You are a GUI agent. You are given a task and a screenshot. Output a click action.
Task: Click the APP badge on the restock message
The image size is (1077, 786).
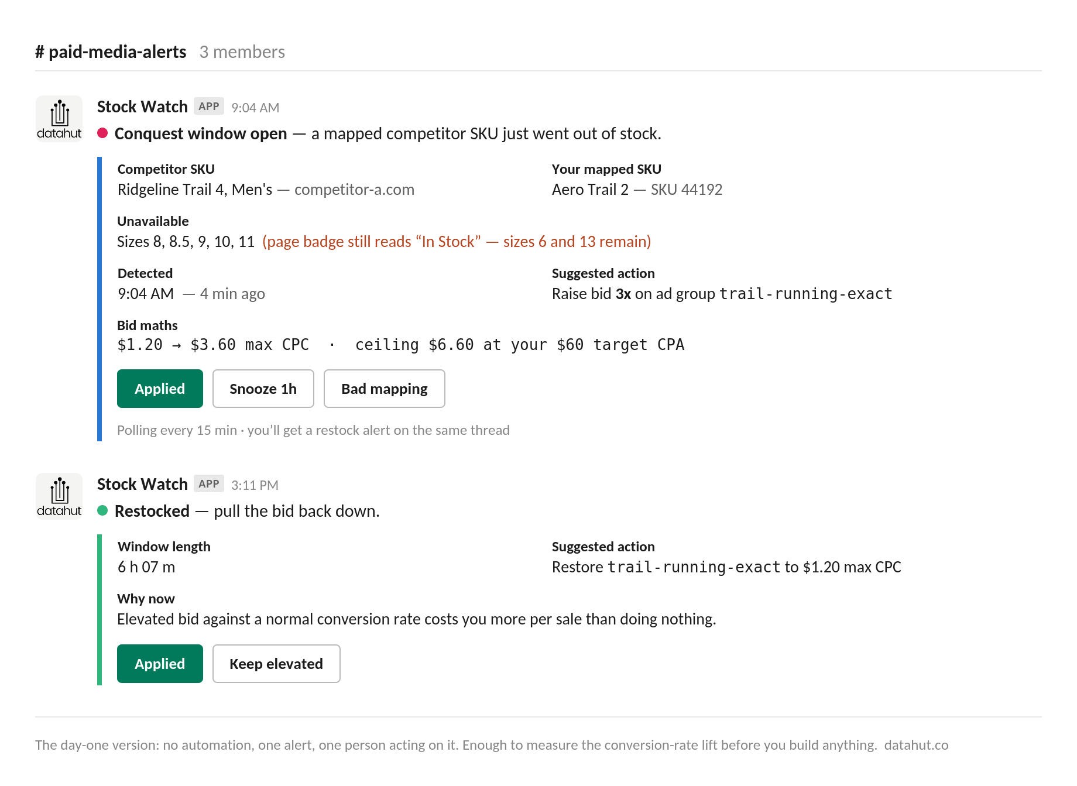209,483
